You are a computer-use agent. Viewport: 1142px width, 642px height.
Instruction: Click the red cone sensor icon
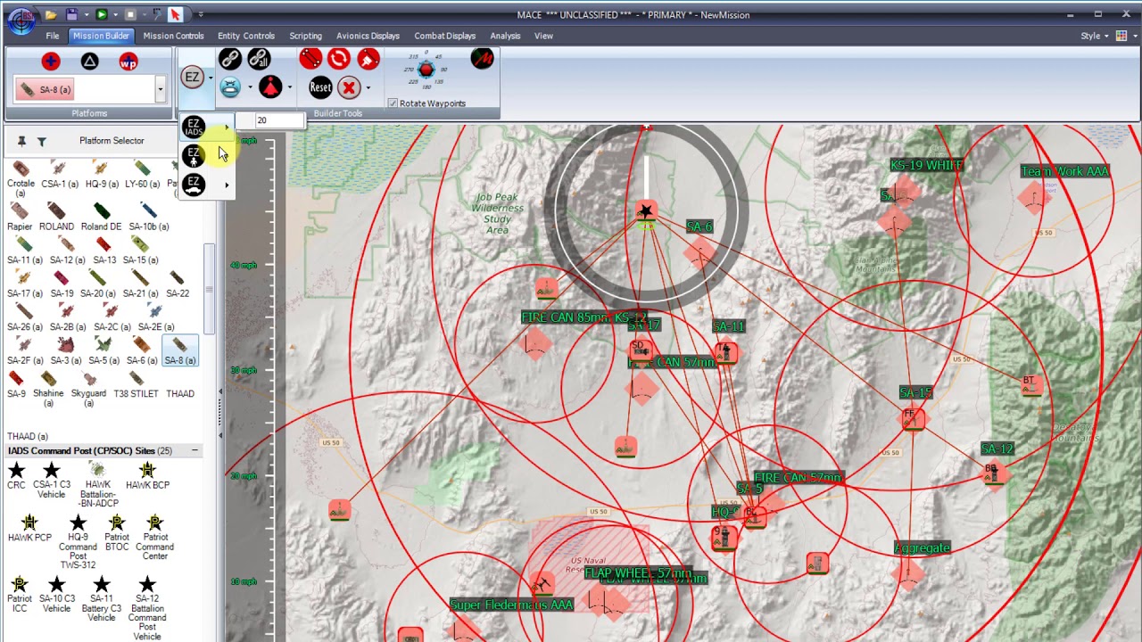pos(269,87)
